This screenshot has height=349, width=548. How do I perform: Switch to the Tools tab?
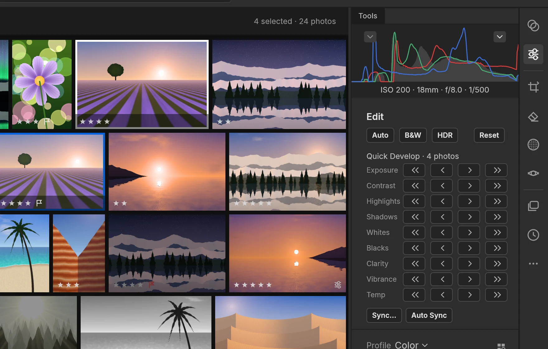[368, 16]
